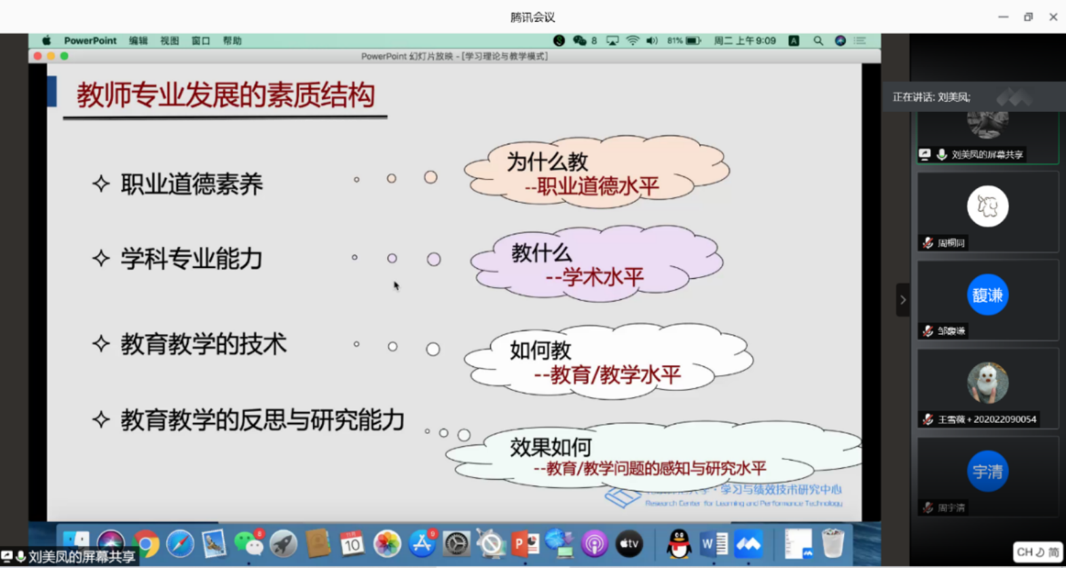The image size is (1066, 568).
Task: Select the 馥谦 participant avatar tile
Action: pyautogui.click(x=987, y=295)
